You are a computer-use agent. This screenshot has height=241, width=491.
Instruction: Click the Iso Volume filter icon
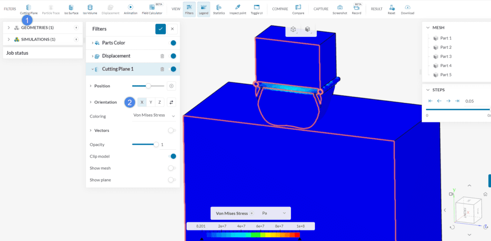click(89, 8)
